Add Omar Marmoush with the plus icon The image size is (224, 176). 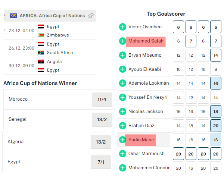tap(122, 154)
